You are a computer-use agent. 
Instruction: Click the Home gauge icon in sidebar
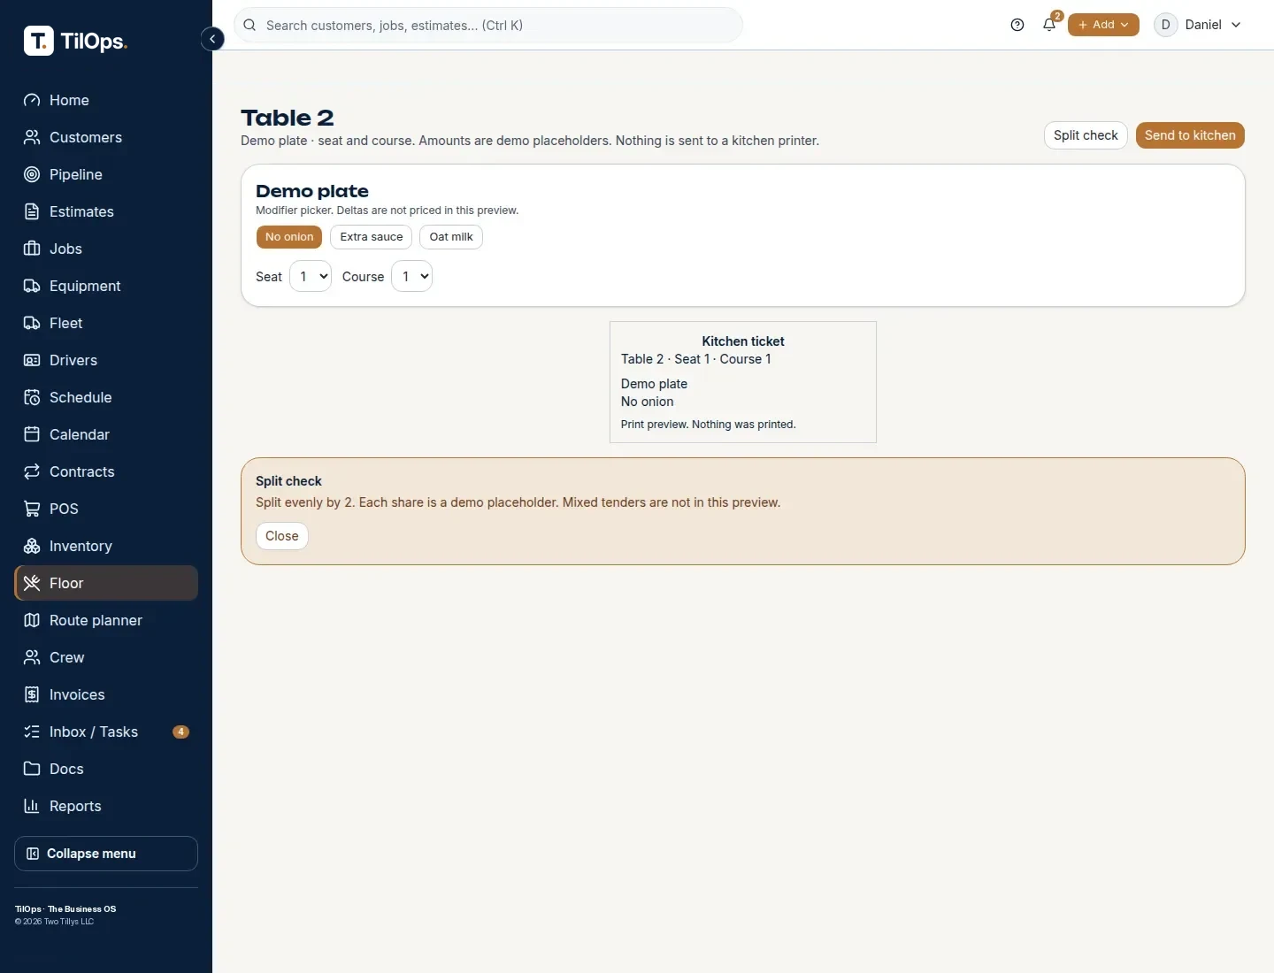[32, 100]
